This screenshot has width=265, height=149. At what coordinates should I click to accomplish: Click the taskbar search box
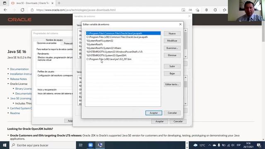click(x=43, y=145)
